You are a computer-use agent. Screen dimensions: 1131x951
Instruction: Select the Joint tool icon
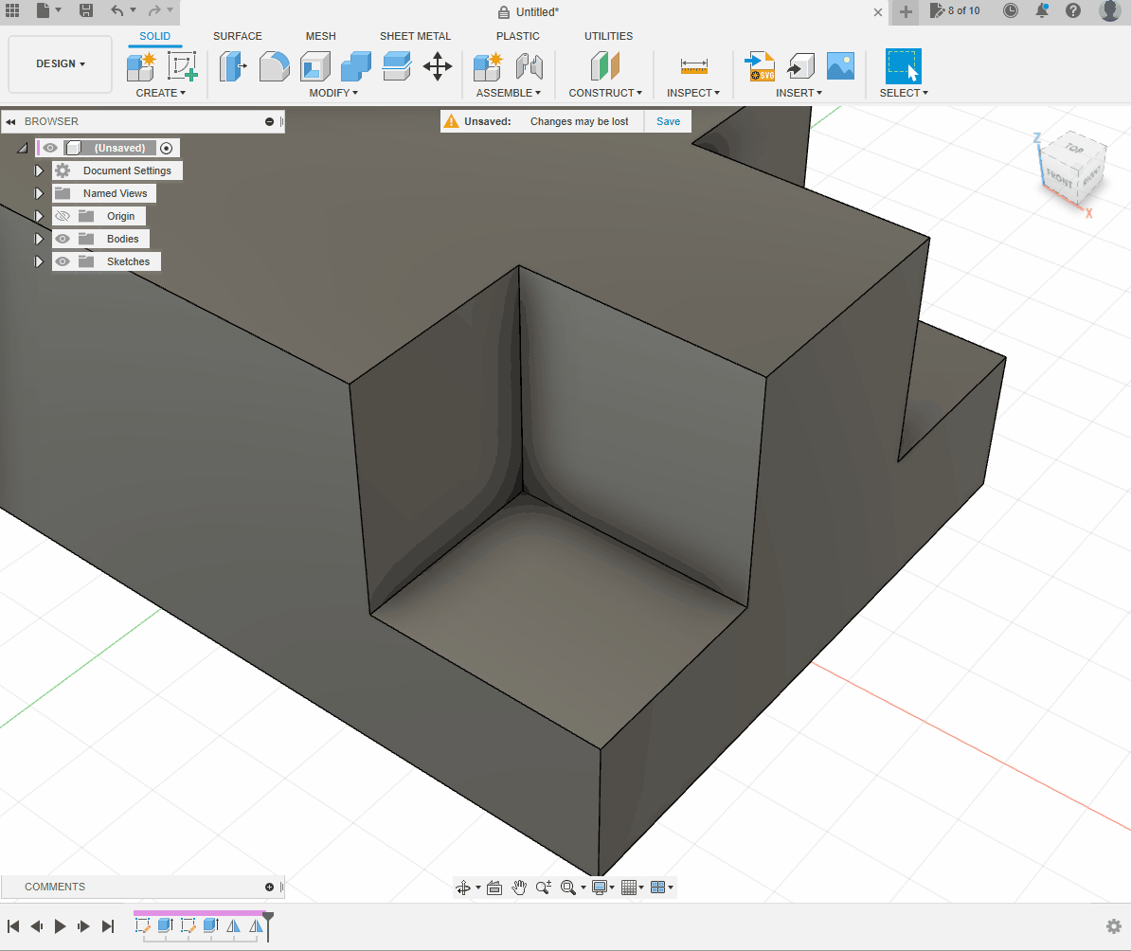[529, 66]
